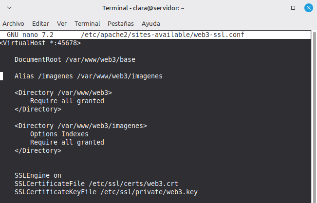Place cursor on SSLEngine on line
Screen dimensions: 317x203
click(x=38, y=175)
